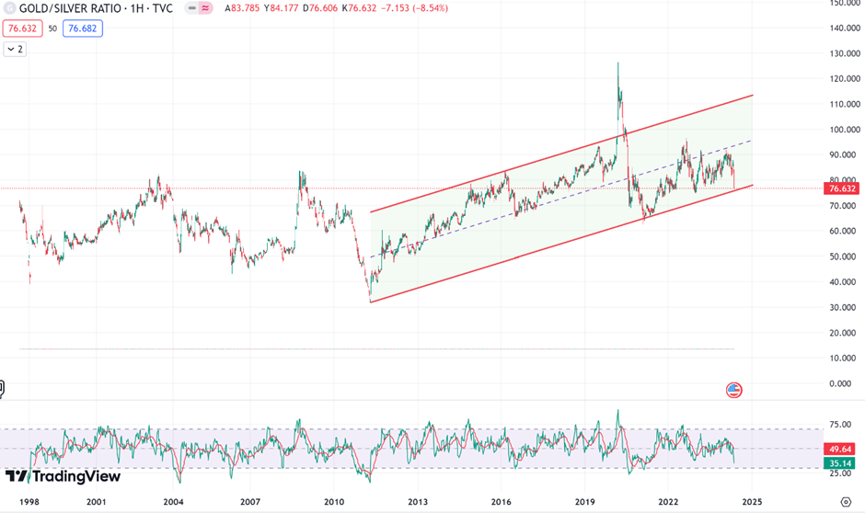
Task: Click the partially hidden icon at left pane edge
Action: [x=2, y=390]
